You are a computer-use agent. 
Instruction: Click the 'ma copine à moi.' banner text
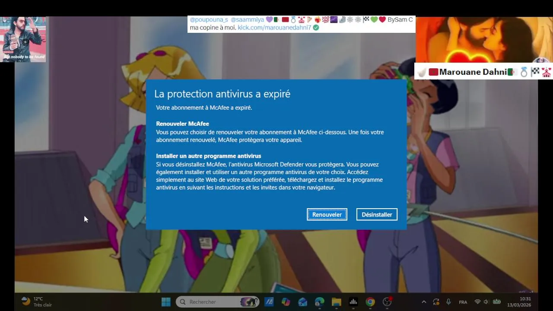213,28
